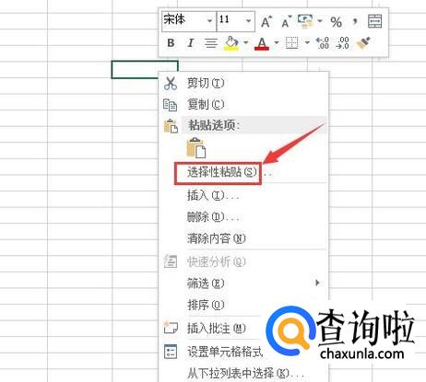Toggle Bold in the mini toolbar
This screenshot has height=382, width=426.
(x=171, y=43)
